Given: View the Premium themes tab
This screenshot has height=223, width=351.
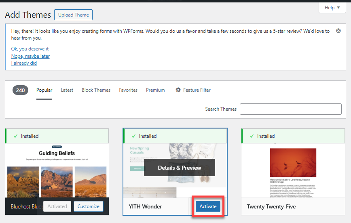Looking at the screenshot, I should coord(155,90).
